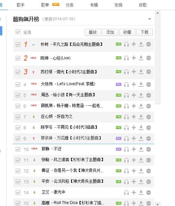The width and height of the screenshot is (175, 206).
Task: Open more options for 张翰 风之诺言
Action: (x=148, y=160)
